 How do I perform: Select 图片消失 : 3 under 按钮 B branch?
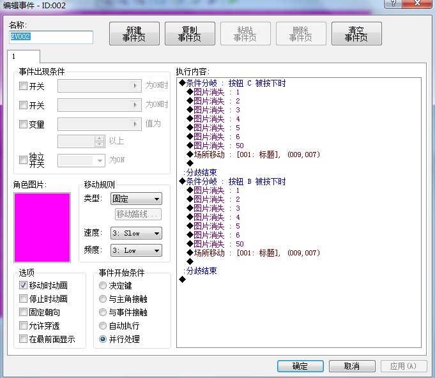tap(213, 208)
